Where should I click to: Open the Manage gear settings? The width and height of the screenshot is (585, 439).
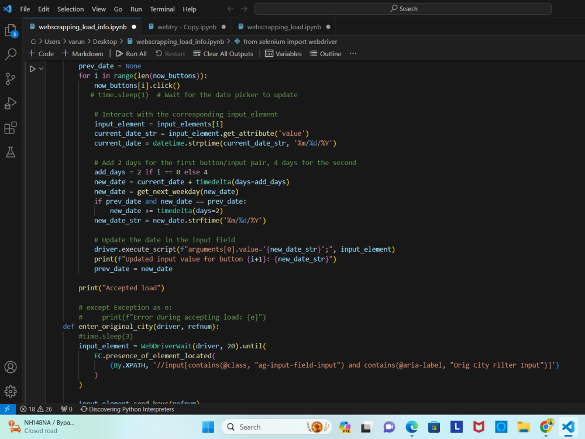tap(11, 391)
